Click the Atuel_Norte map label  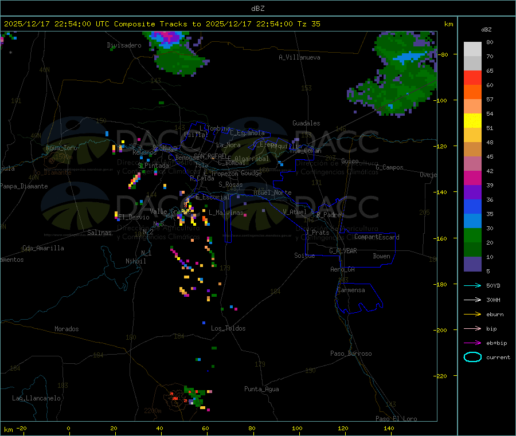pos(272,193)
